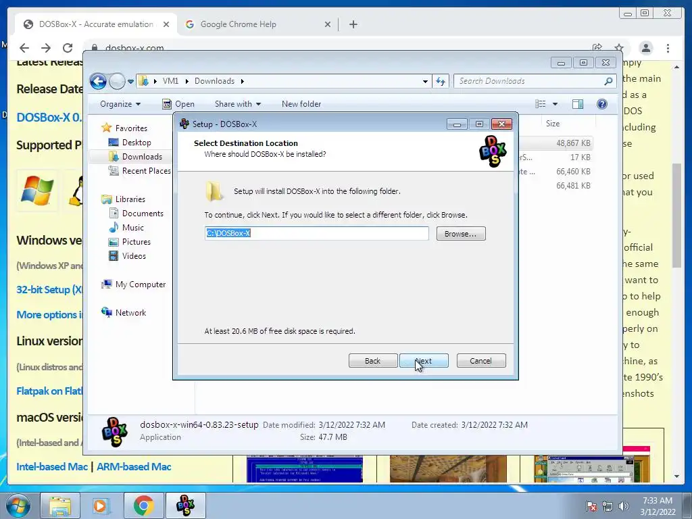The image size is (692, 519).
Task: Click the change view icon
Action: 540,103
